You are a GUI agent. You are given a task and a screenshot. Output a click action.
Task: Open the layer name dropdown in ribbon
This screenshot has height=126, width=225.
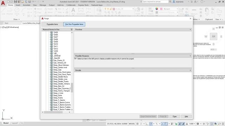133,9
